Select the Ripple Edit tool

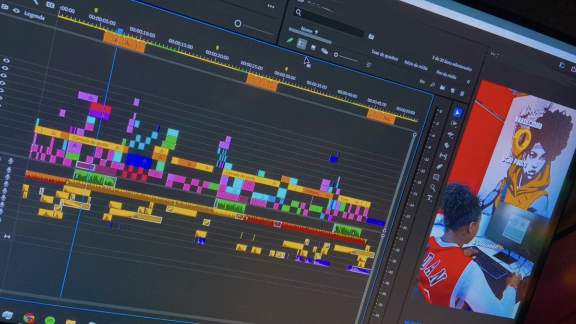click(450, 134)
